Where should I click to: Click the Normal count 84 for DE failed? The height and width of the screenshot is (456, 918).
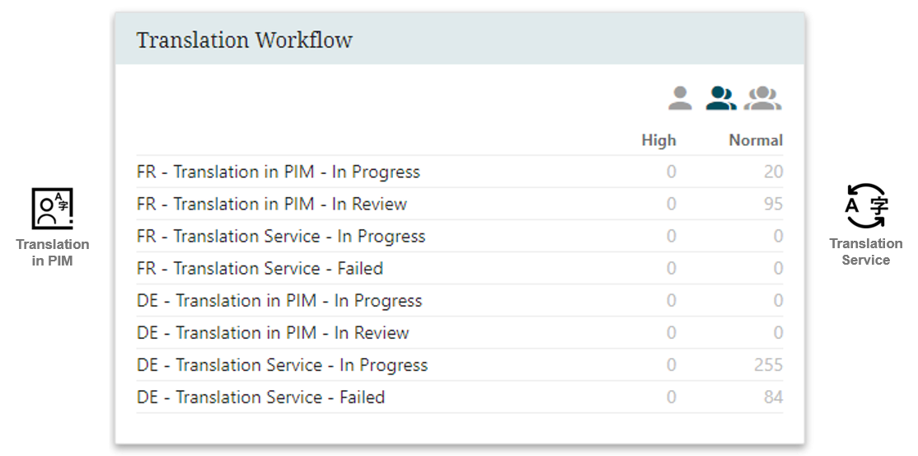click(773, 397)
